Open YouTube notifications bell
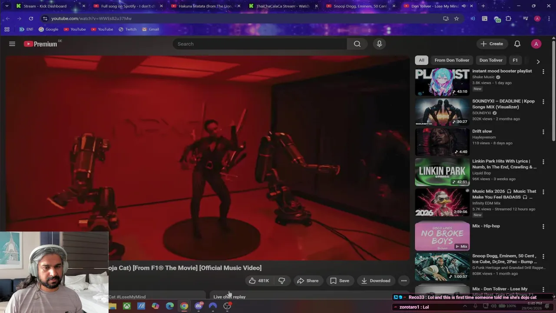The width and height of the screenshot is (556, 313). pos(517,44)
